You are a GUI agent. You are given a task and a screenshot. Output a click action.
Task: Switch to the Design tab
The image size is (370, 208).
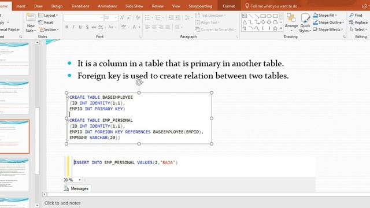click(57, 6)
